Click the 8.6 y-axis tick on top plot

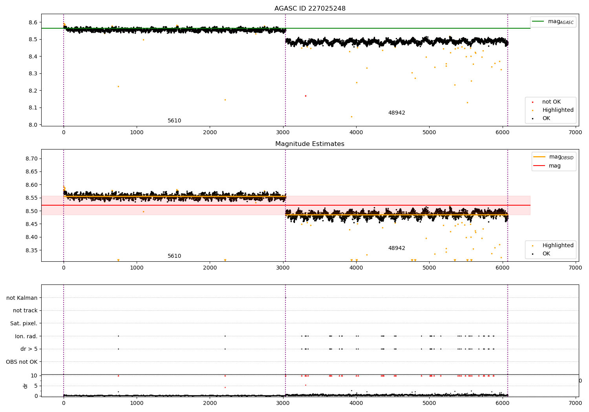[x=33, y=22]
